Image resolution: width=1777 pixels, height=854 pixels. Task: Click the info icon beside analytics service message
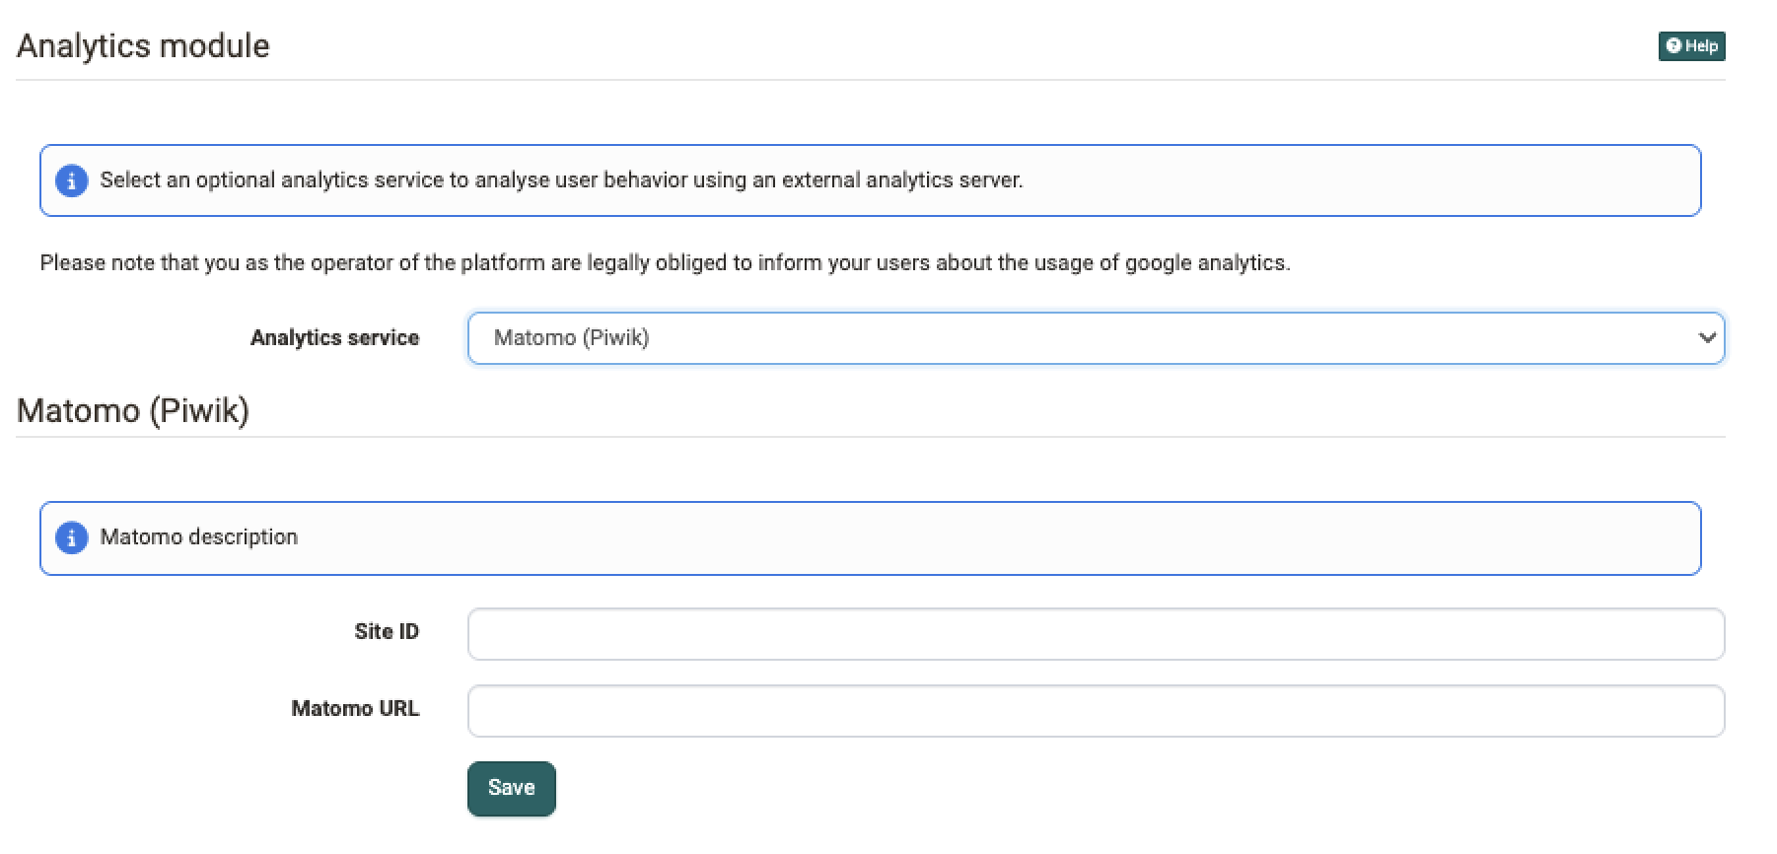pos(71,180)
